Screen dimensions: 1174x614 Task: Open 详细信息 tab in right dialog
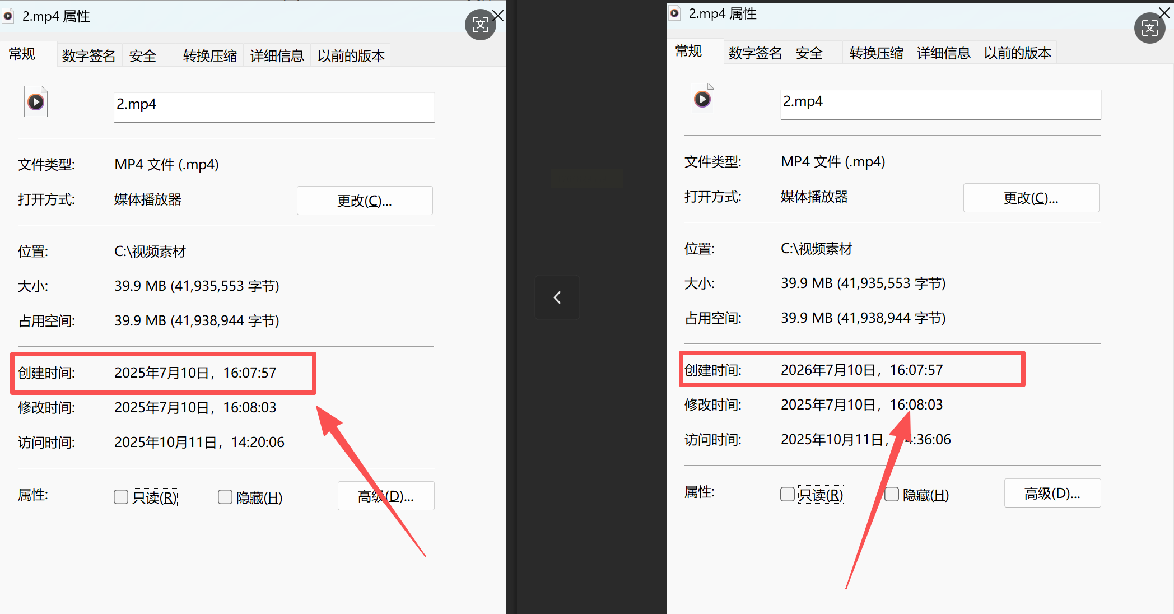coord(943,53)
